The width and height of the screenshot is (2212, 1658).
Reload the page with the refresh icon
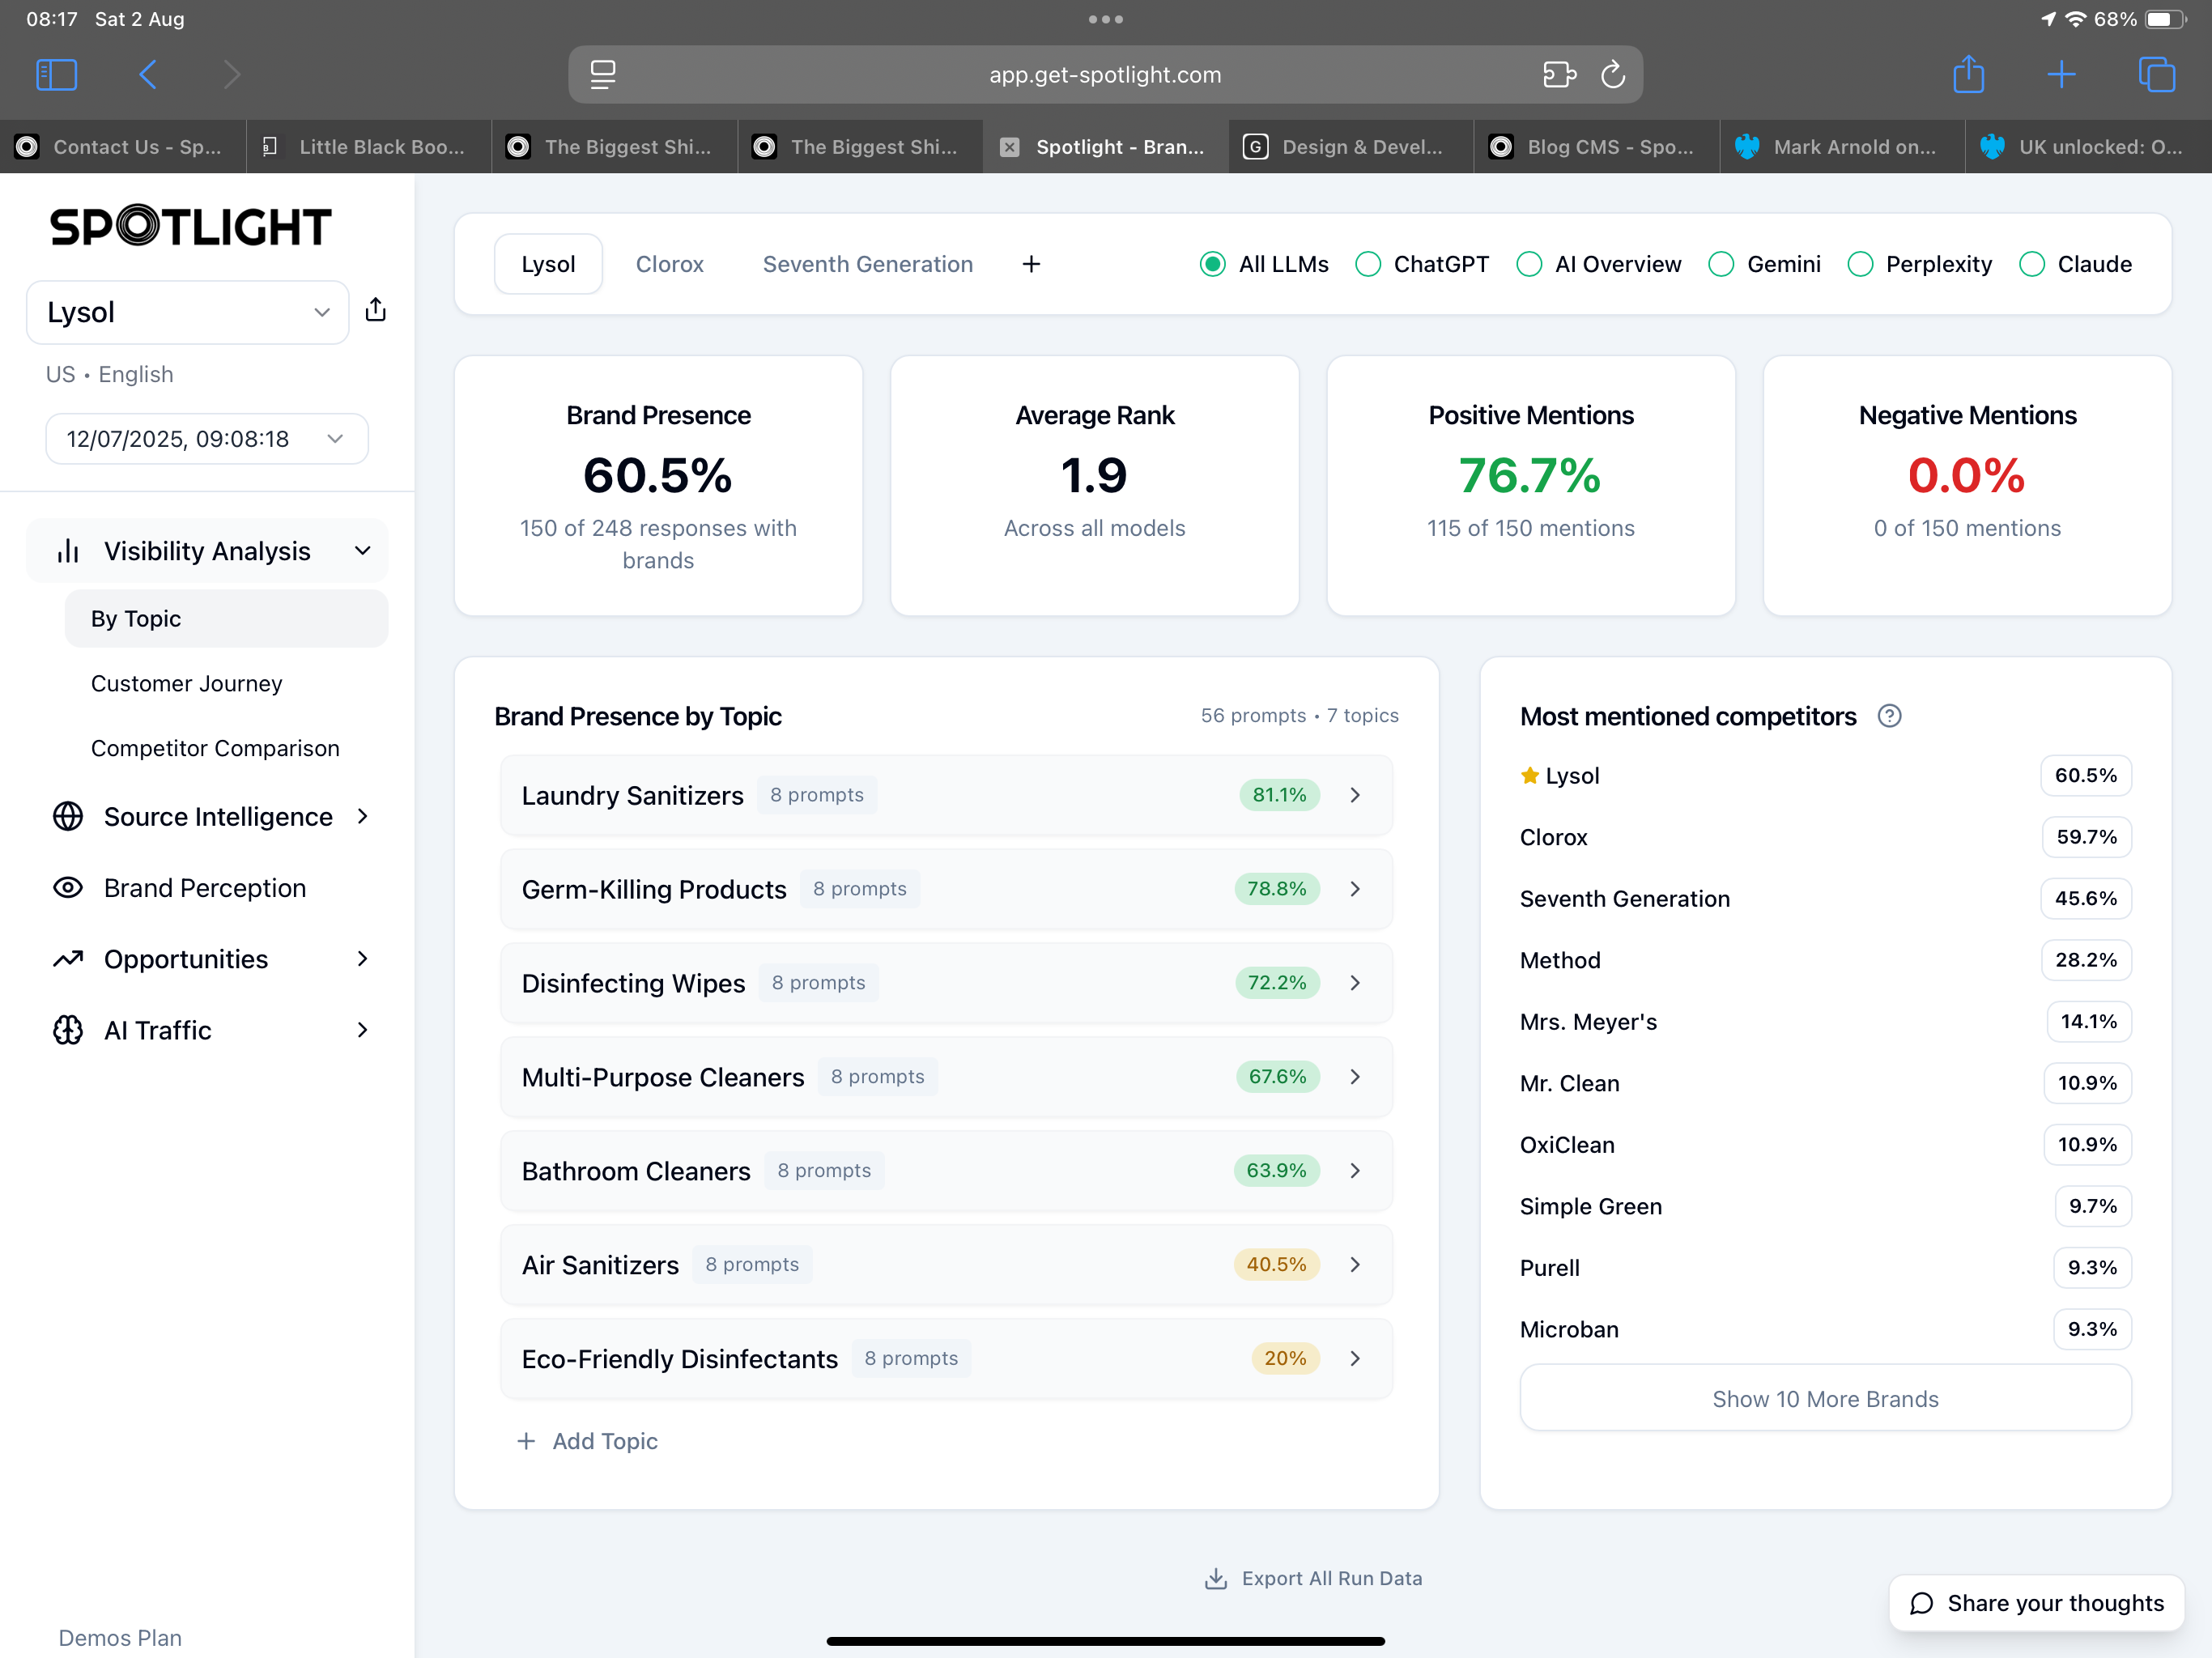pos(1613,74)
